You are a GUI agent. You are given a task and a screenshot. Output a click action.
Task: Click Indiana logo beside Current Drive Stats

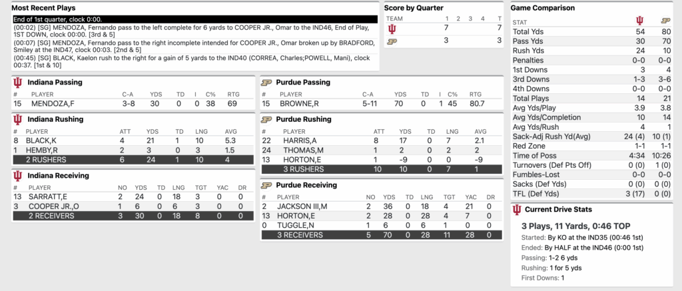pyautogui.click(x=517, y=210)
